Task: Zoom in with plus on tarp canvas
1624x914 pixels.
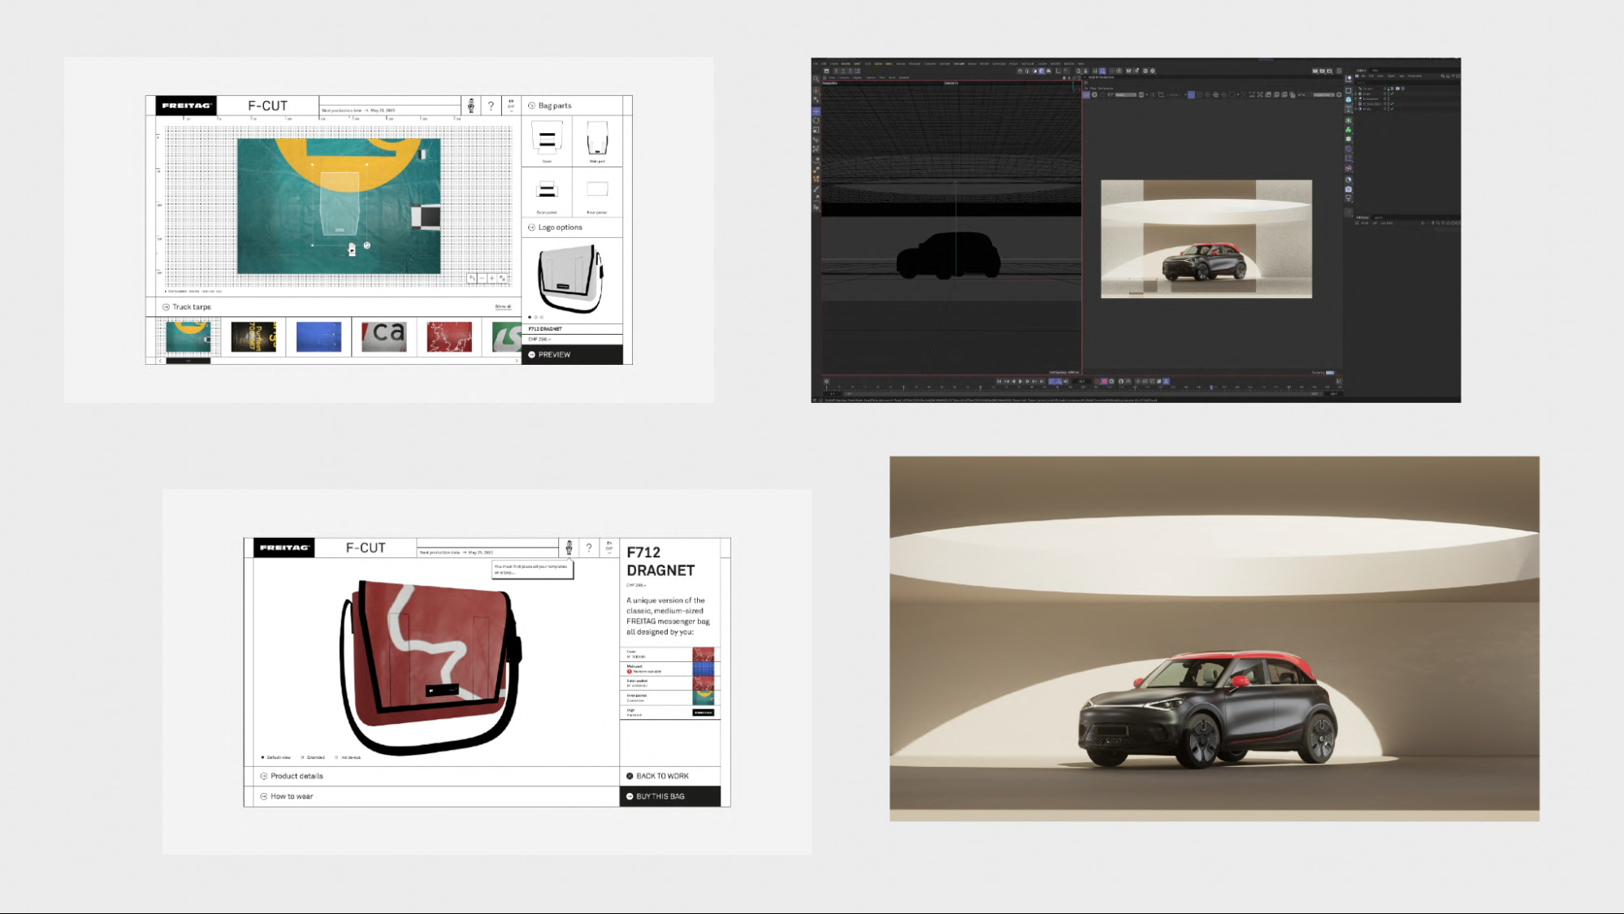Action: (x=492, y=279)
